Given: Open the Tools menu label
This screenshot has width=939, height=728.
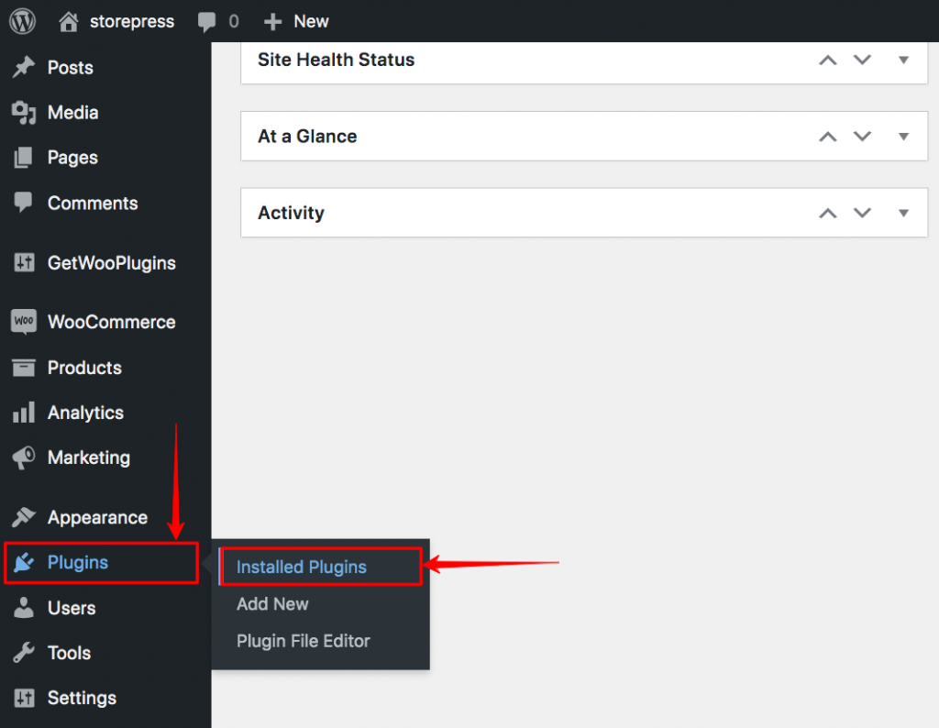Looking at the screenshot, I should 69,653.
